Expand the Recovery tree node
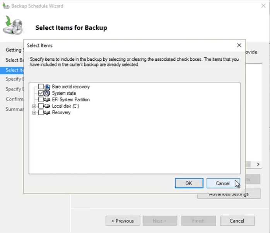270x233 pixels. pyautogui.click(x=34, y=113)
